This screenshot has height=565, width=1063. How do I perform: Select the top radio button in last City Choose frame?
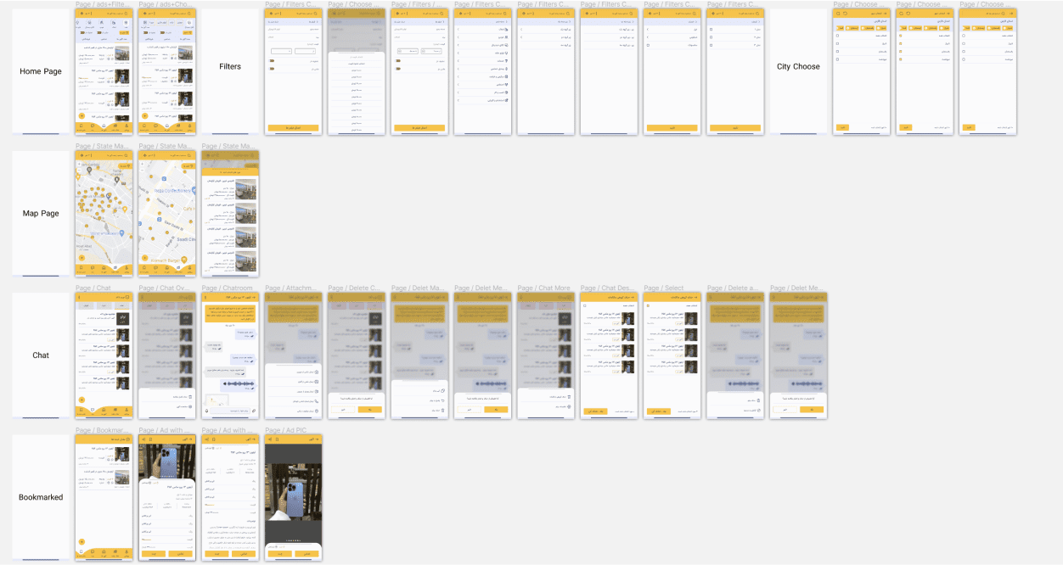(x=965, y=36)
